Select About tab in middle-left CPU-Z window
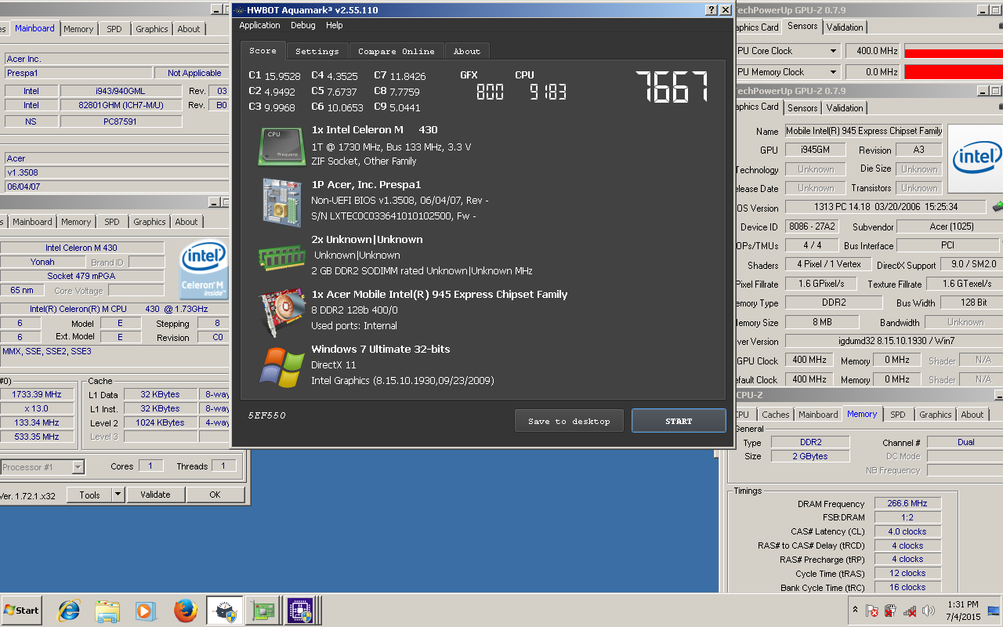 pos(186,222)
